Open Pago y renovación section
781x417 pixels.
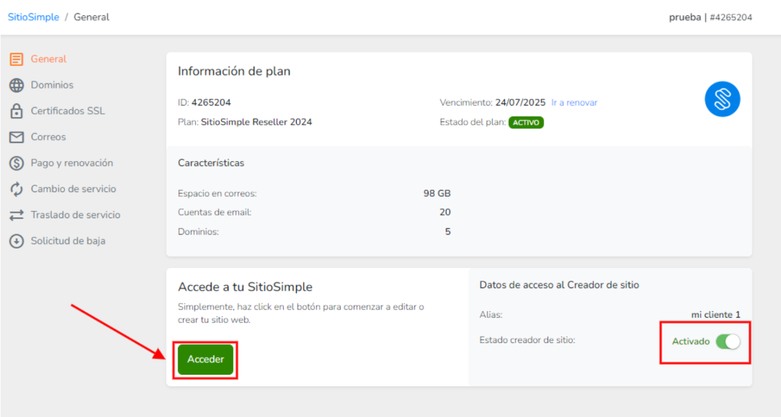tap(72, 163)
